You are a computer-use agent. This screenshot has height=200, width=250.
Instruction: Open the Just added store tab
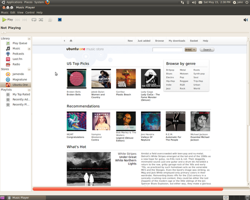tap(144, 40)
